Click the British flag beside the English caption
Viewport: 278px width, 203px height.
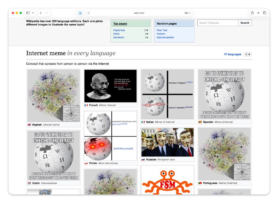coord(29,124)
